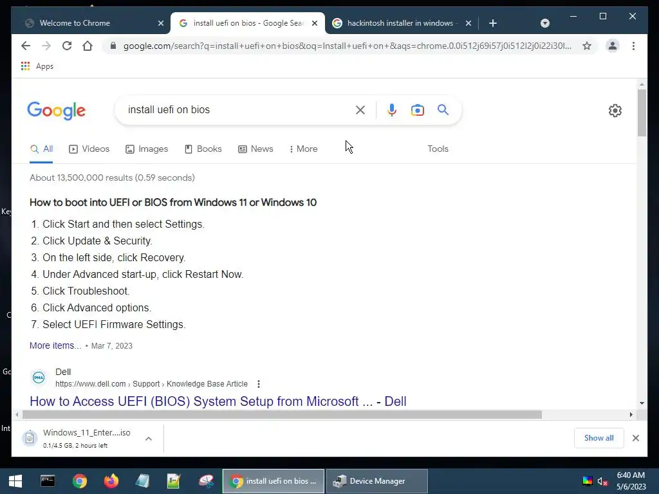Bookmark this page with star icon
The height and width of the screenshot is (494, 659).
click(587, 46)
